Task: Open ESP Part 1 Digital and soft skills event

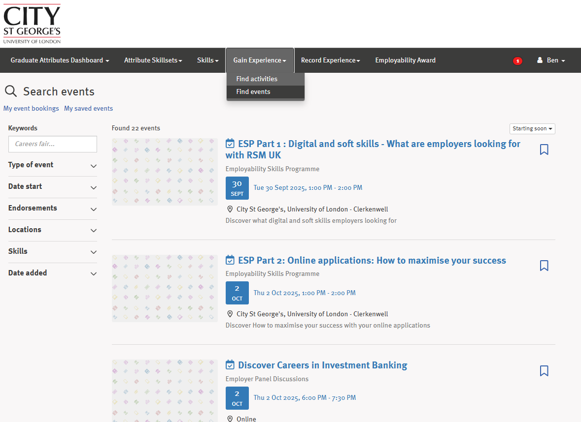Action: (x=373, y=150)
